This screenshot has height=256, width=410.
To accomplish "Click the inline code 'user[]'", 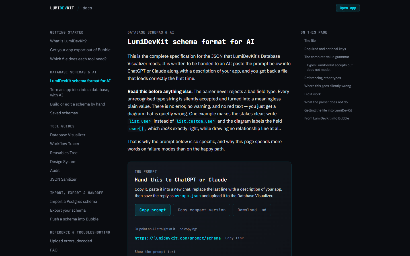I will (136, 129).
